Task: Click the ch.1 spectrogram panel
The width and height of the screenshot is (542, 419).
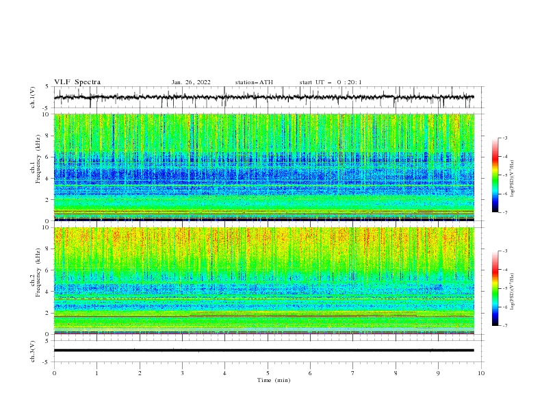Action: 263,167
